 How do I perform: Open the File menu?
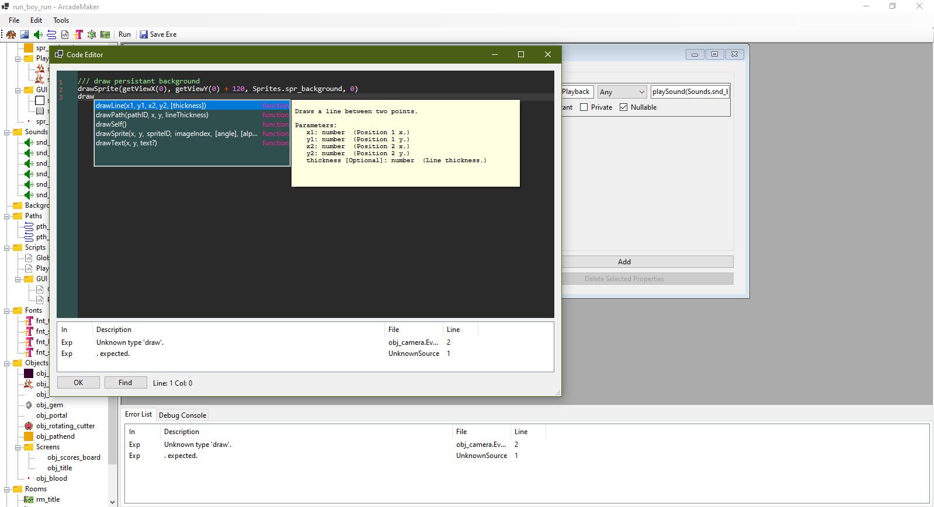click(x=14, y=20)
